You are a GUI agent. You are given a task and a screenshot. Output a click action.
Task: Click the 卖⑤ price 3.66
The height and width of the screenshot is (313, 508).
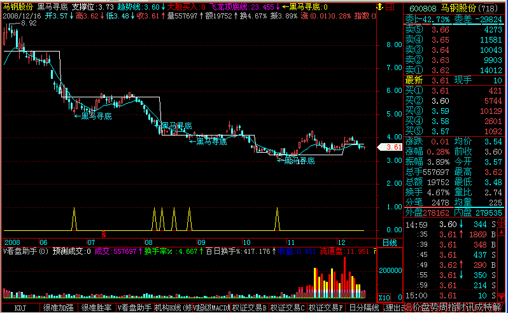(441, 30)
